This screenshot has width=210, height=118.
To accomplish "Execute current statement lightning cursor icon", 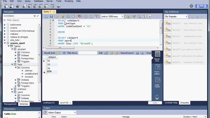I will point(63,16).
